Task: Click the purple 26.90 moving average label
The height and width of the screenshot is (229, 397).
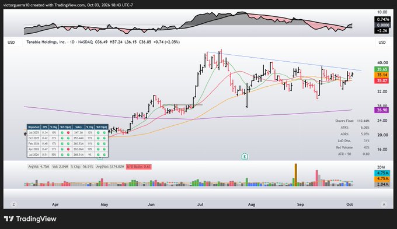Action: click(x=382, y=110)
